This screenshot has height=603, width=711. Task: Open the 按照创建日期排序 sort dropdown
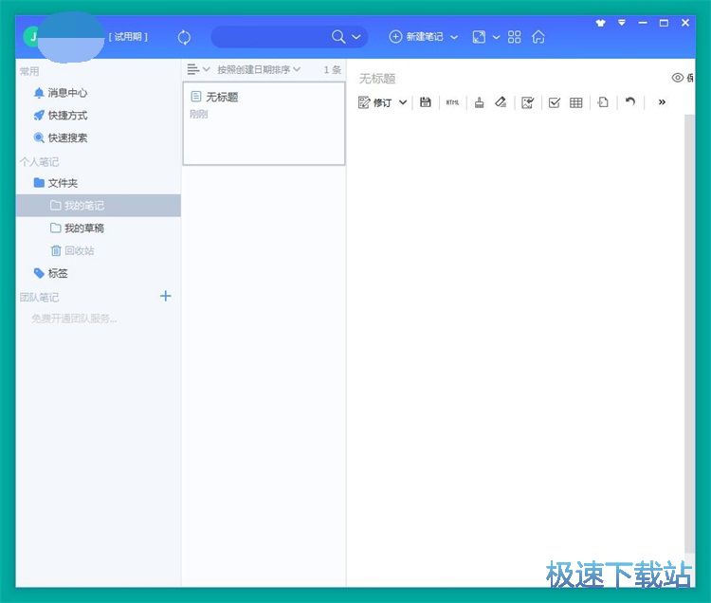point(259,69)
